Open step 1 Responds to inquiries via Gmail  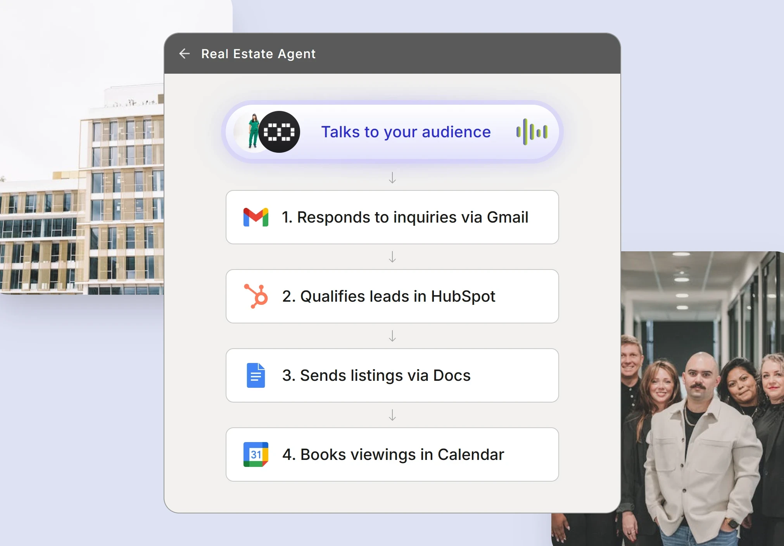coord(392,217)
